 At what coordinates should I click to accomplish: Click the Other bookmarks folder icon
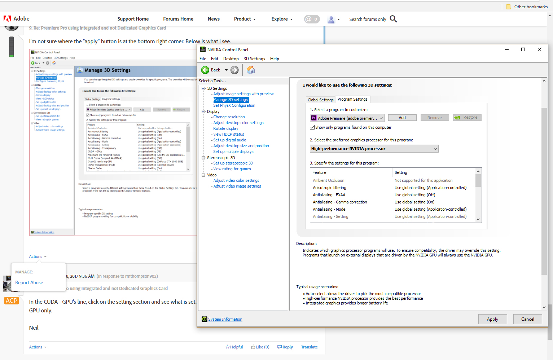[x=509, y=7]
